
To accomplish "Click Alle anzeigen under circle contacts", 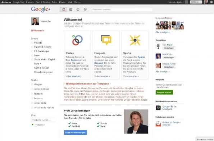I will 163,32.
